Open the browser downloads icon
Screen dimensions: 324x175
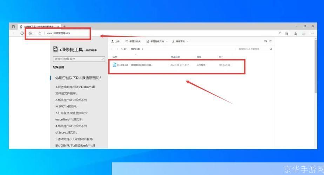(296, 33)
